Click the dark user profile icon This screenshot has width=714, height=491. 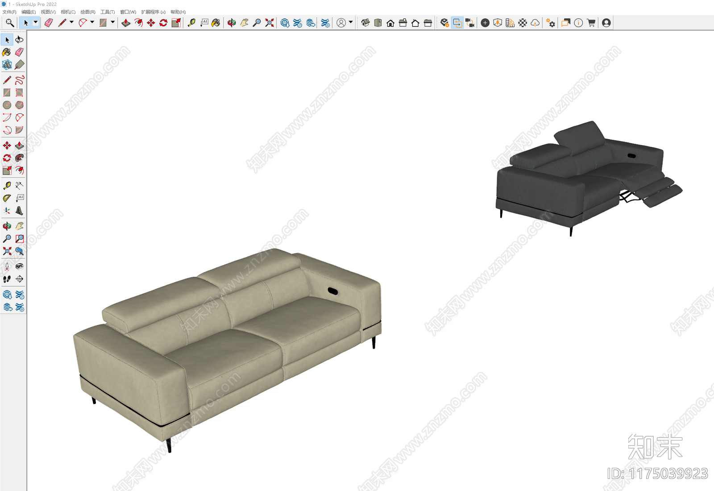tap(606, 23)
